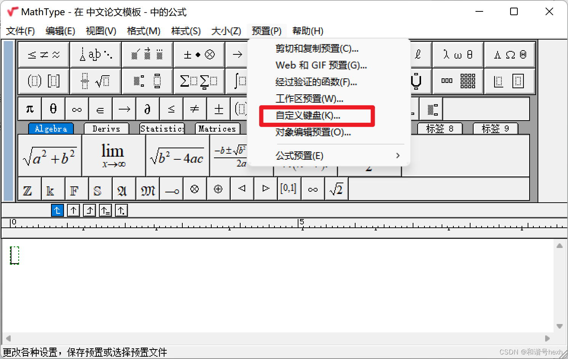Open the parentheses and brackets palette

[43, 81]
